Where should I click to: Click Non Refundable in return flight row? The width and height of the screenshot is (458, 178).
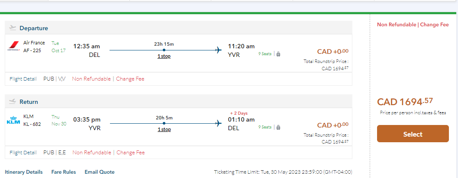91,153
